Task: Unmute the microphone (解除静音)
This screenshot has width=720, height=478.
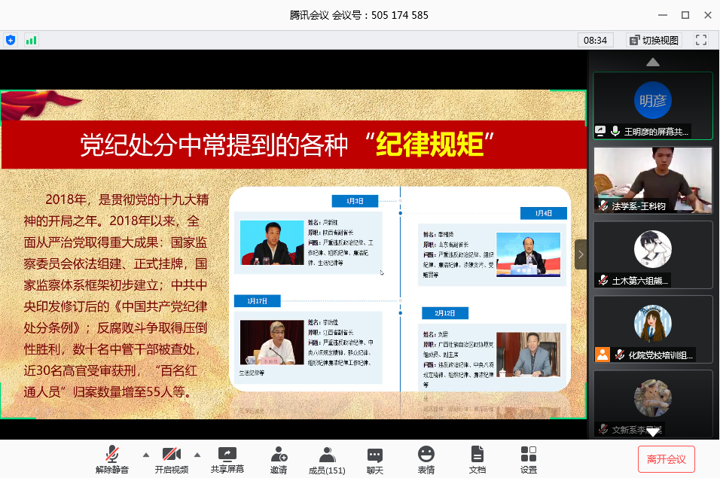Action: pyautogui.click(x=112, y=459)
